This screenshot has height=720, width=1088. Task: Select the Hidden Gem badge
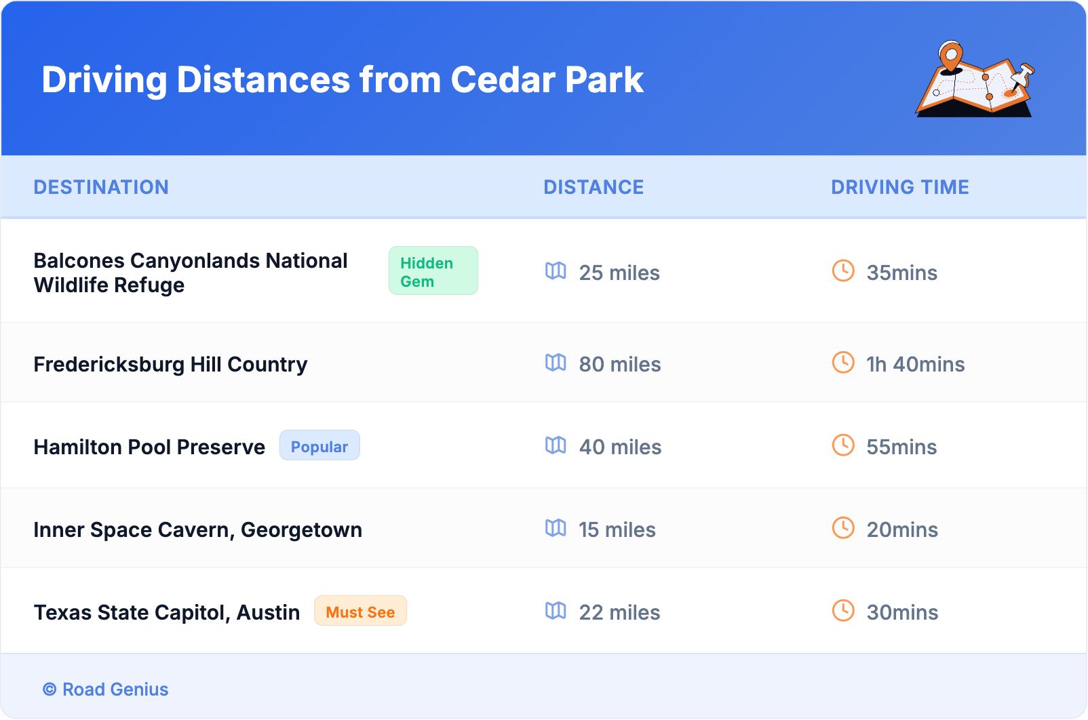[x=433, y=271]
